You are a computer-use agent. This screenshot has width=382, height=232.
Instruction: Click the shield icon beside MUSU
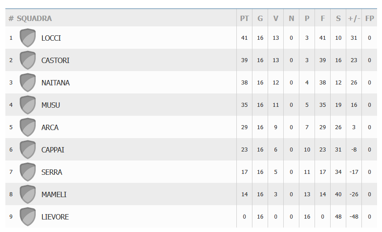tap(28, 105)
